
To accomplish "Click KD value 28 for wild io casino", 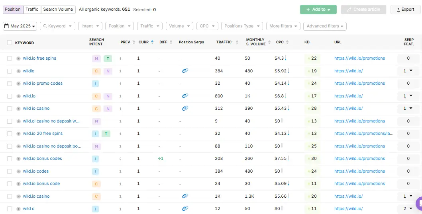I will (x=314, y=109).
